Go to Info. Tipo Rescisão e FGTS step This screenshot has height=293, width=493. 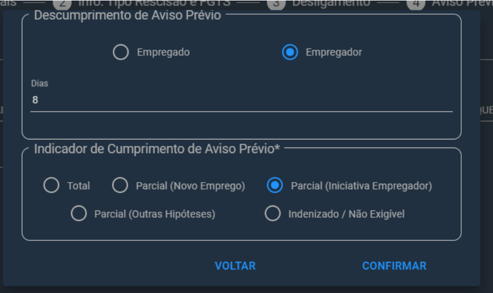point(154,4)
